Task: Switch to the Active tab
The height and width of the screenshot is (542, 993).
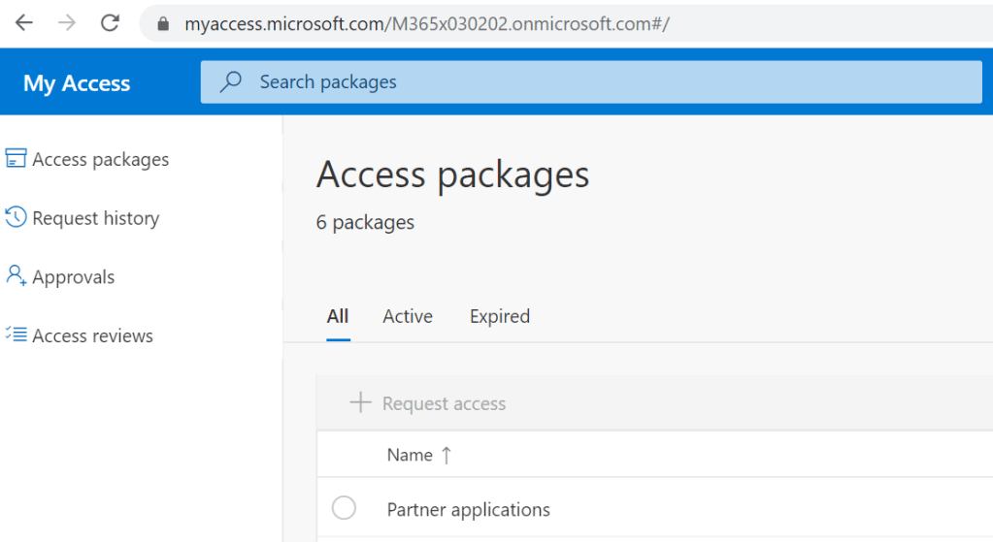Action: point(408,317)
